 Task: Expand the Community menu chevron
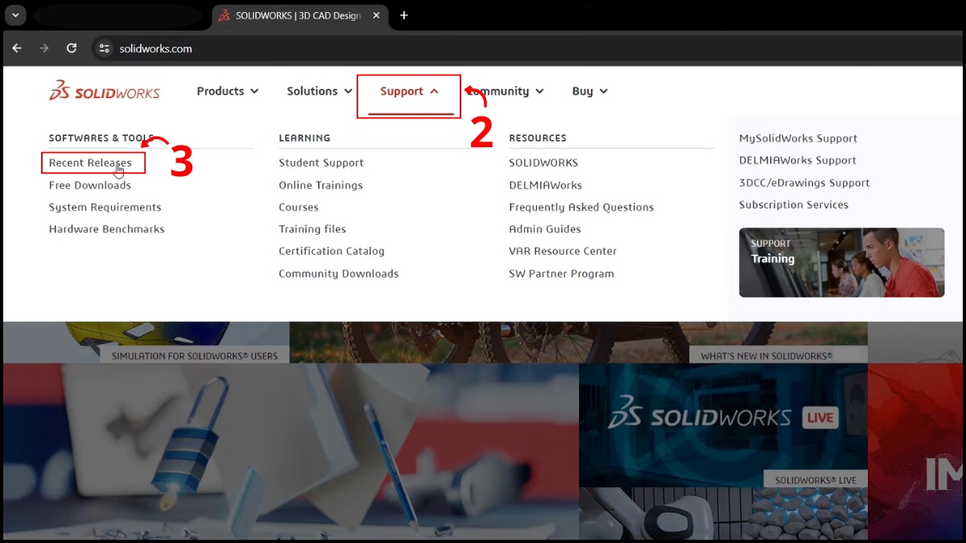(x=539, y=92)
